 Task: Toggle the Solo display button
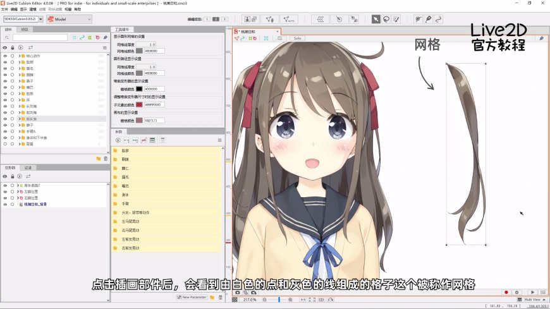tap(298, 39)
